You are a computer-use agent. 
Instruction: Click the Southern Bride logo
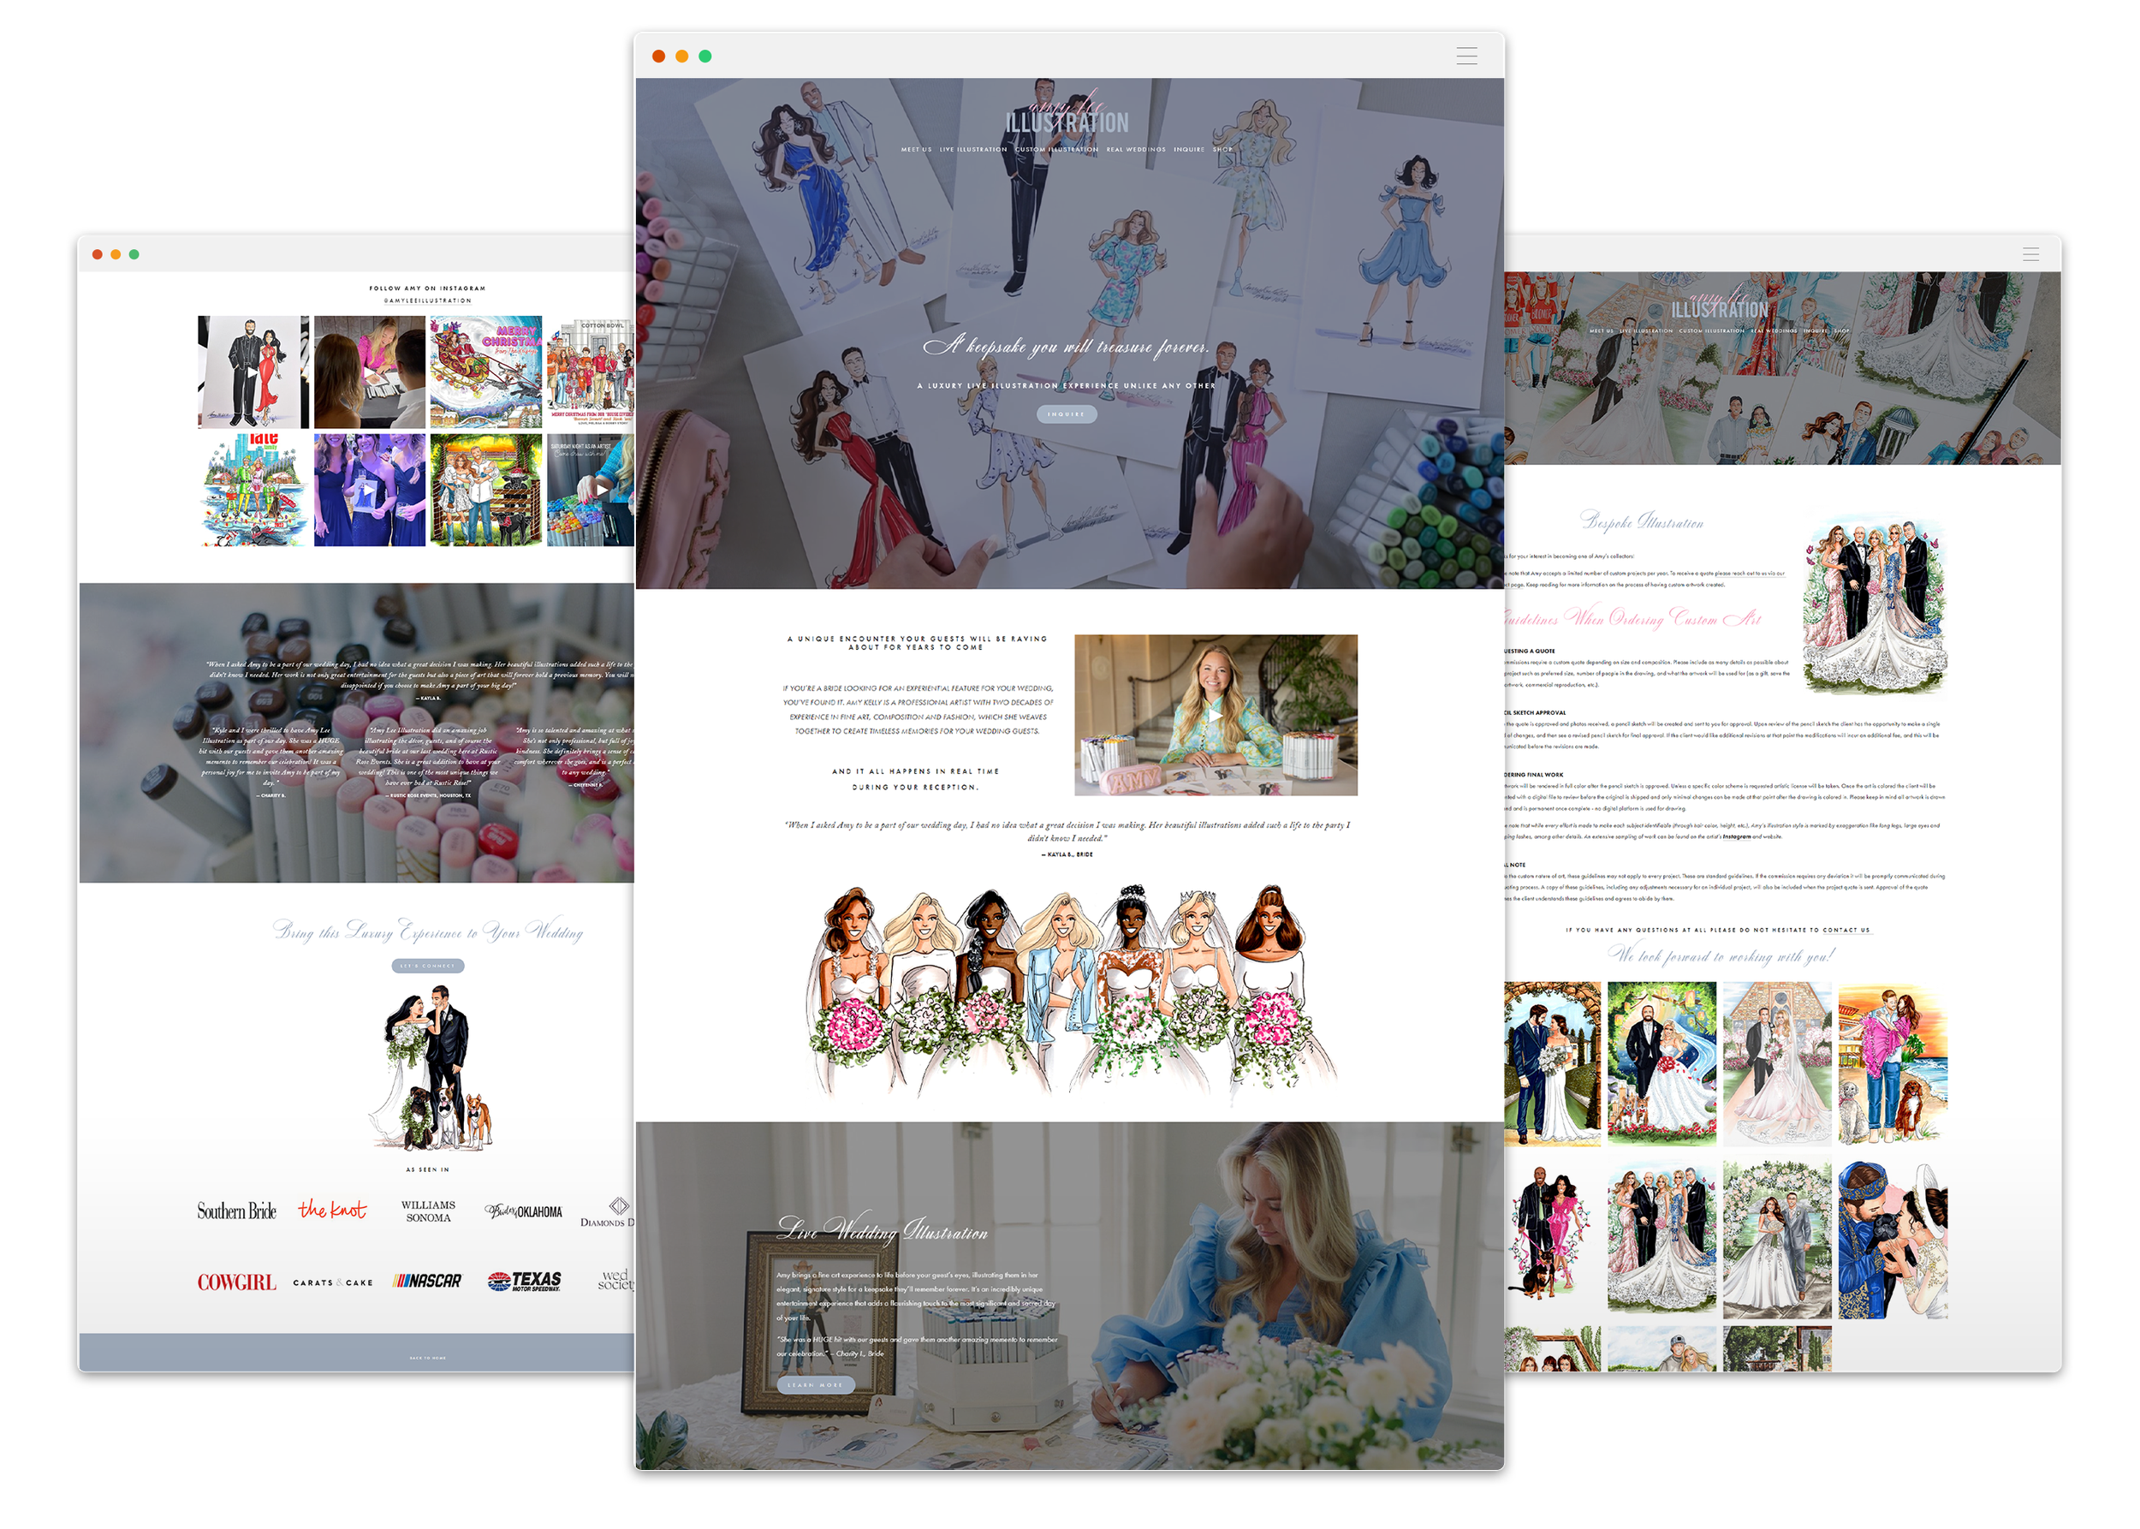tap(236, 1211)
